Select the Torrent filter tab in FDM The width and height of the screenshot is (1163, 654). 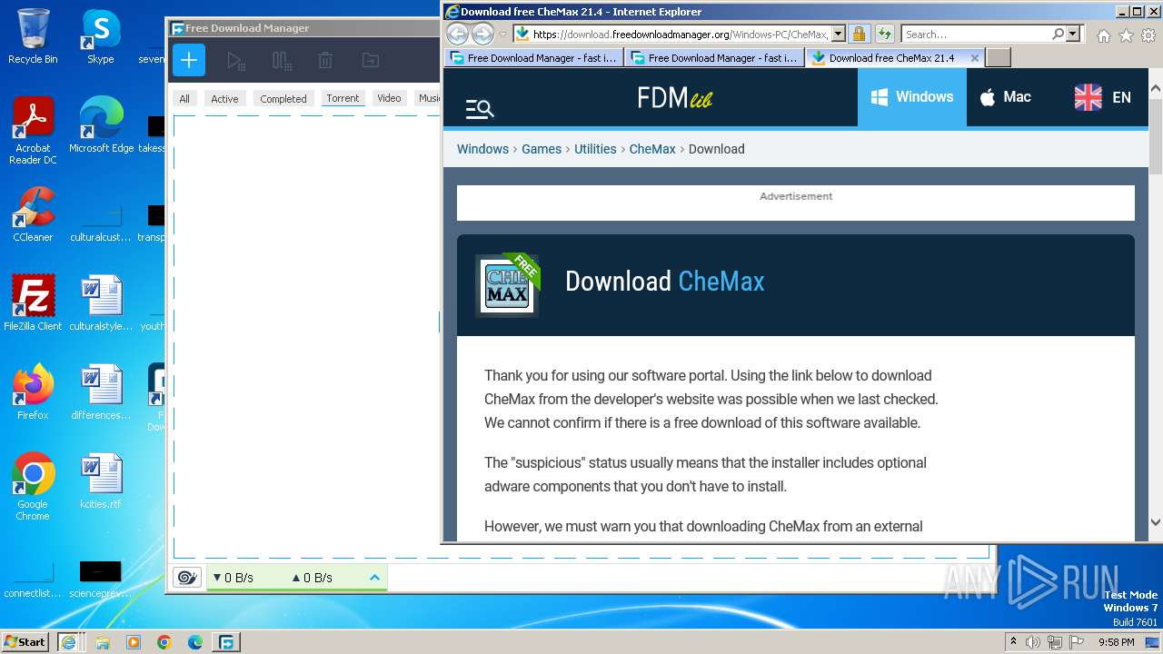[x=343, y=98]
